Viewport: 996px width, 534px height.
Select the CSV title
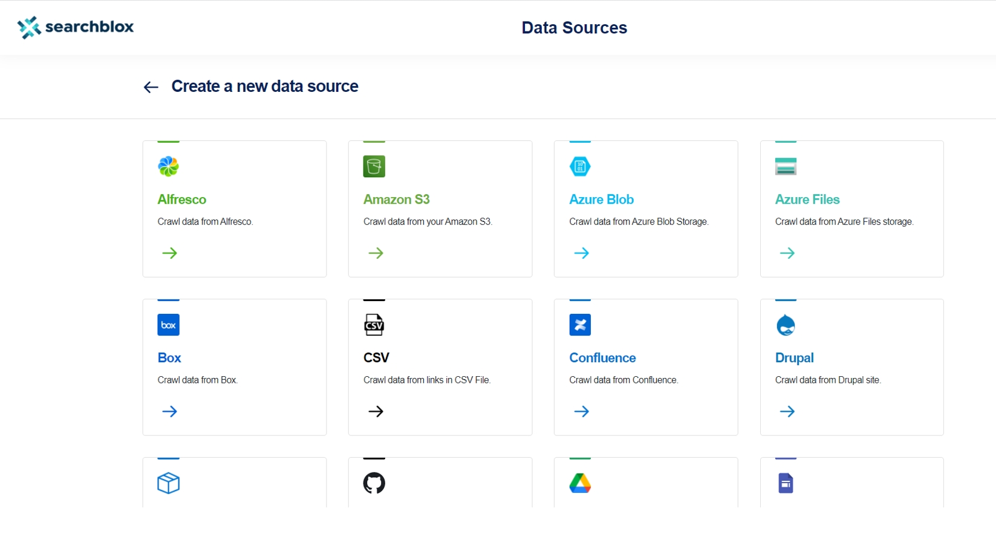376,358
